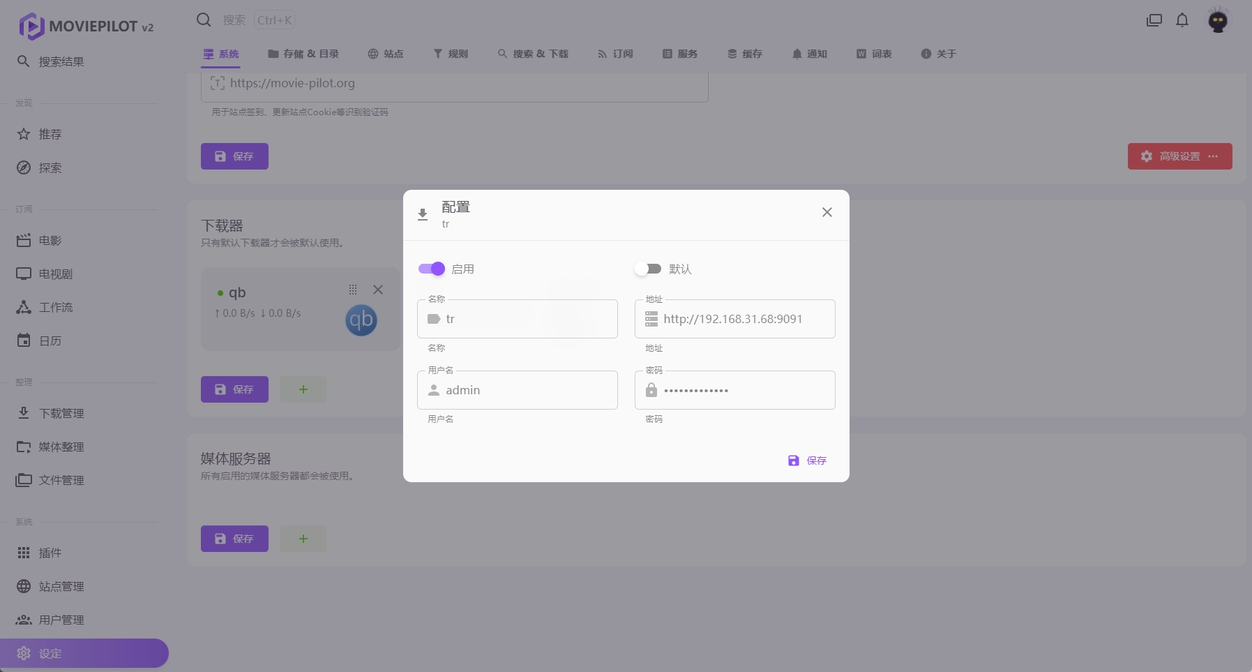Open the user avatar menu
This screenshot has width=1252, height=672.
[x=1218, y=20]
